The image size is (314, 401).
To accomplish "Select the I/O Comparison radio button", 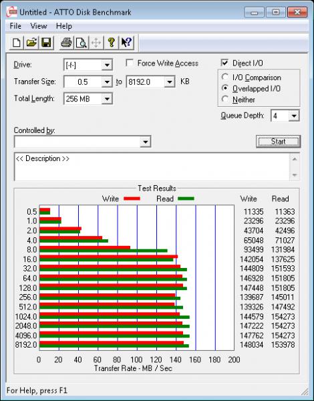I will click(225, 77).
